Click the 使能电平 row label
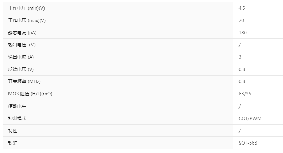This screenshot has width=283, height=153. pyautogui.click(x=17, y=106)
